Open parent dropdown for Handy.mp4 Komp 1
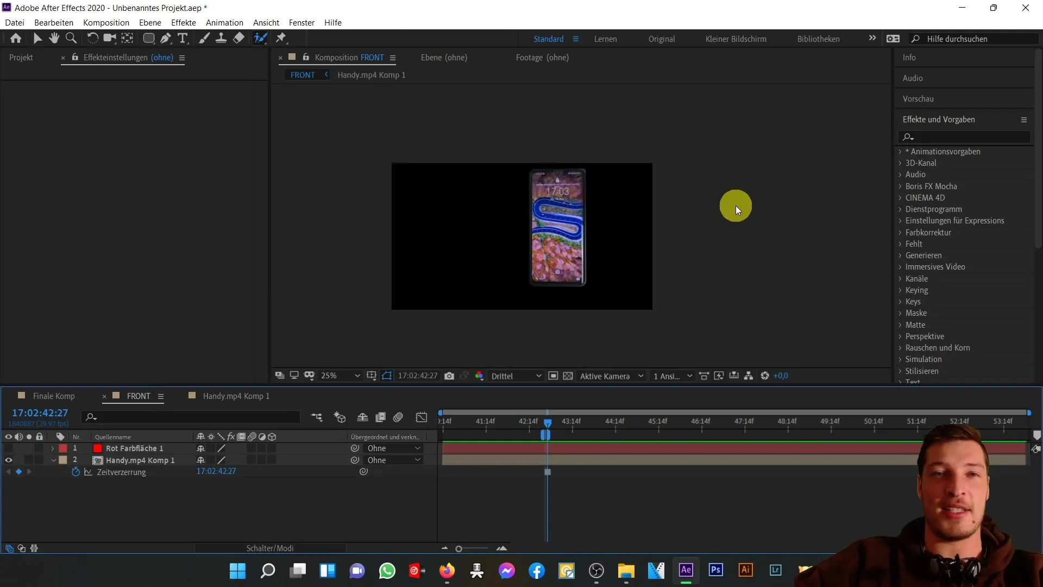Viewport: 1043px width, 587px height. tap(394, 460)
